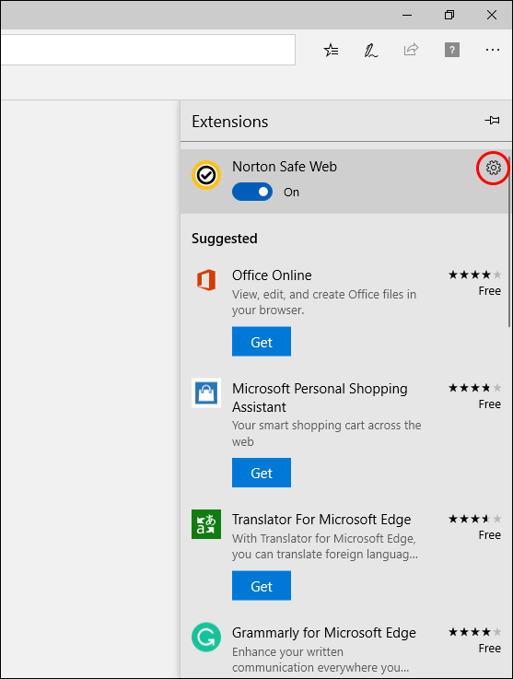The image size is (513, 679).
Task: Open the Settings and more ellipsis menu
Action: point(492,51)
